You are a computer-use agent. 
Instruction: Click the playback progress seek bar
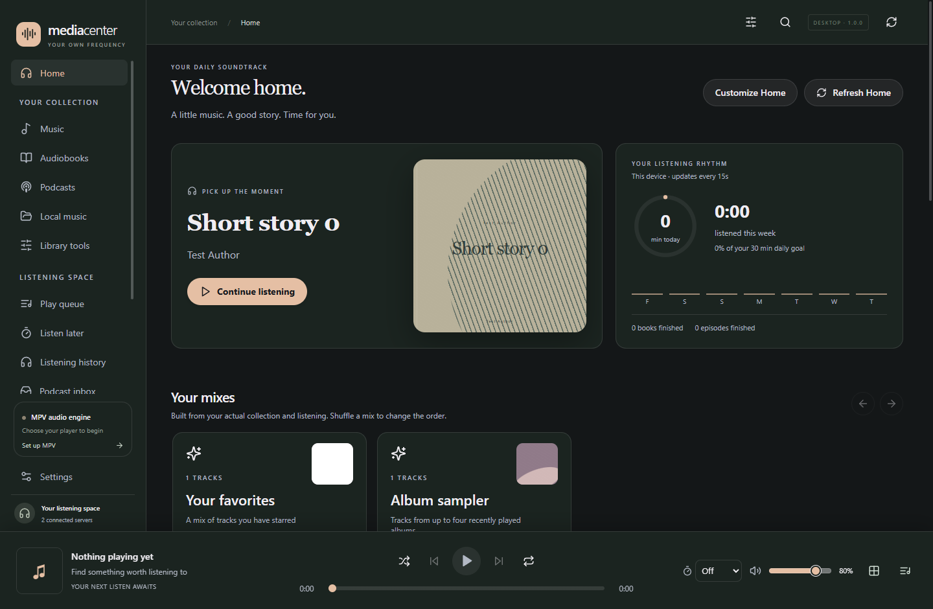click(466, 588)
